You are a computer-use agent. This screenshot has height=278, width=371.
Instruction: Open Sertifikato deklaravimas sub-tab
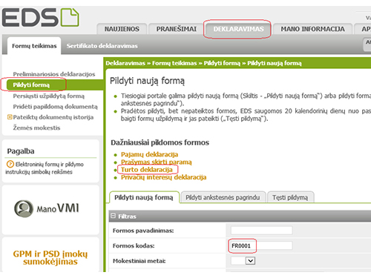[102, 46]
